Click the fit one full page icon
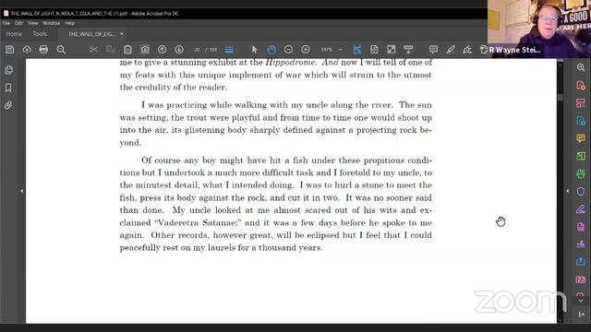 point(374,49)
